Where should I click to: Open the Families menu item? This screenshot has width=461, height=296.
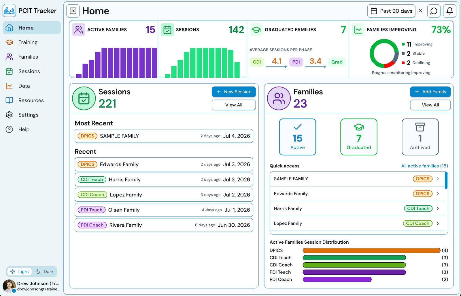click(32, 57)
